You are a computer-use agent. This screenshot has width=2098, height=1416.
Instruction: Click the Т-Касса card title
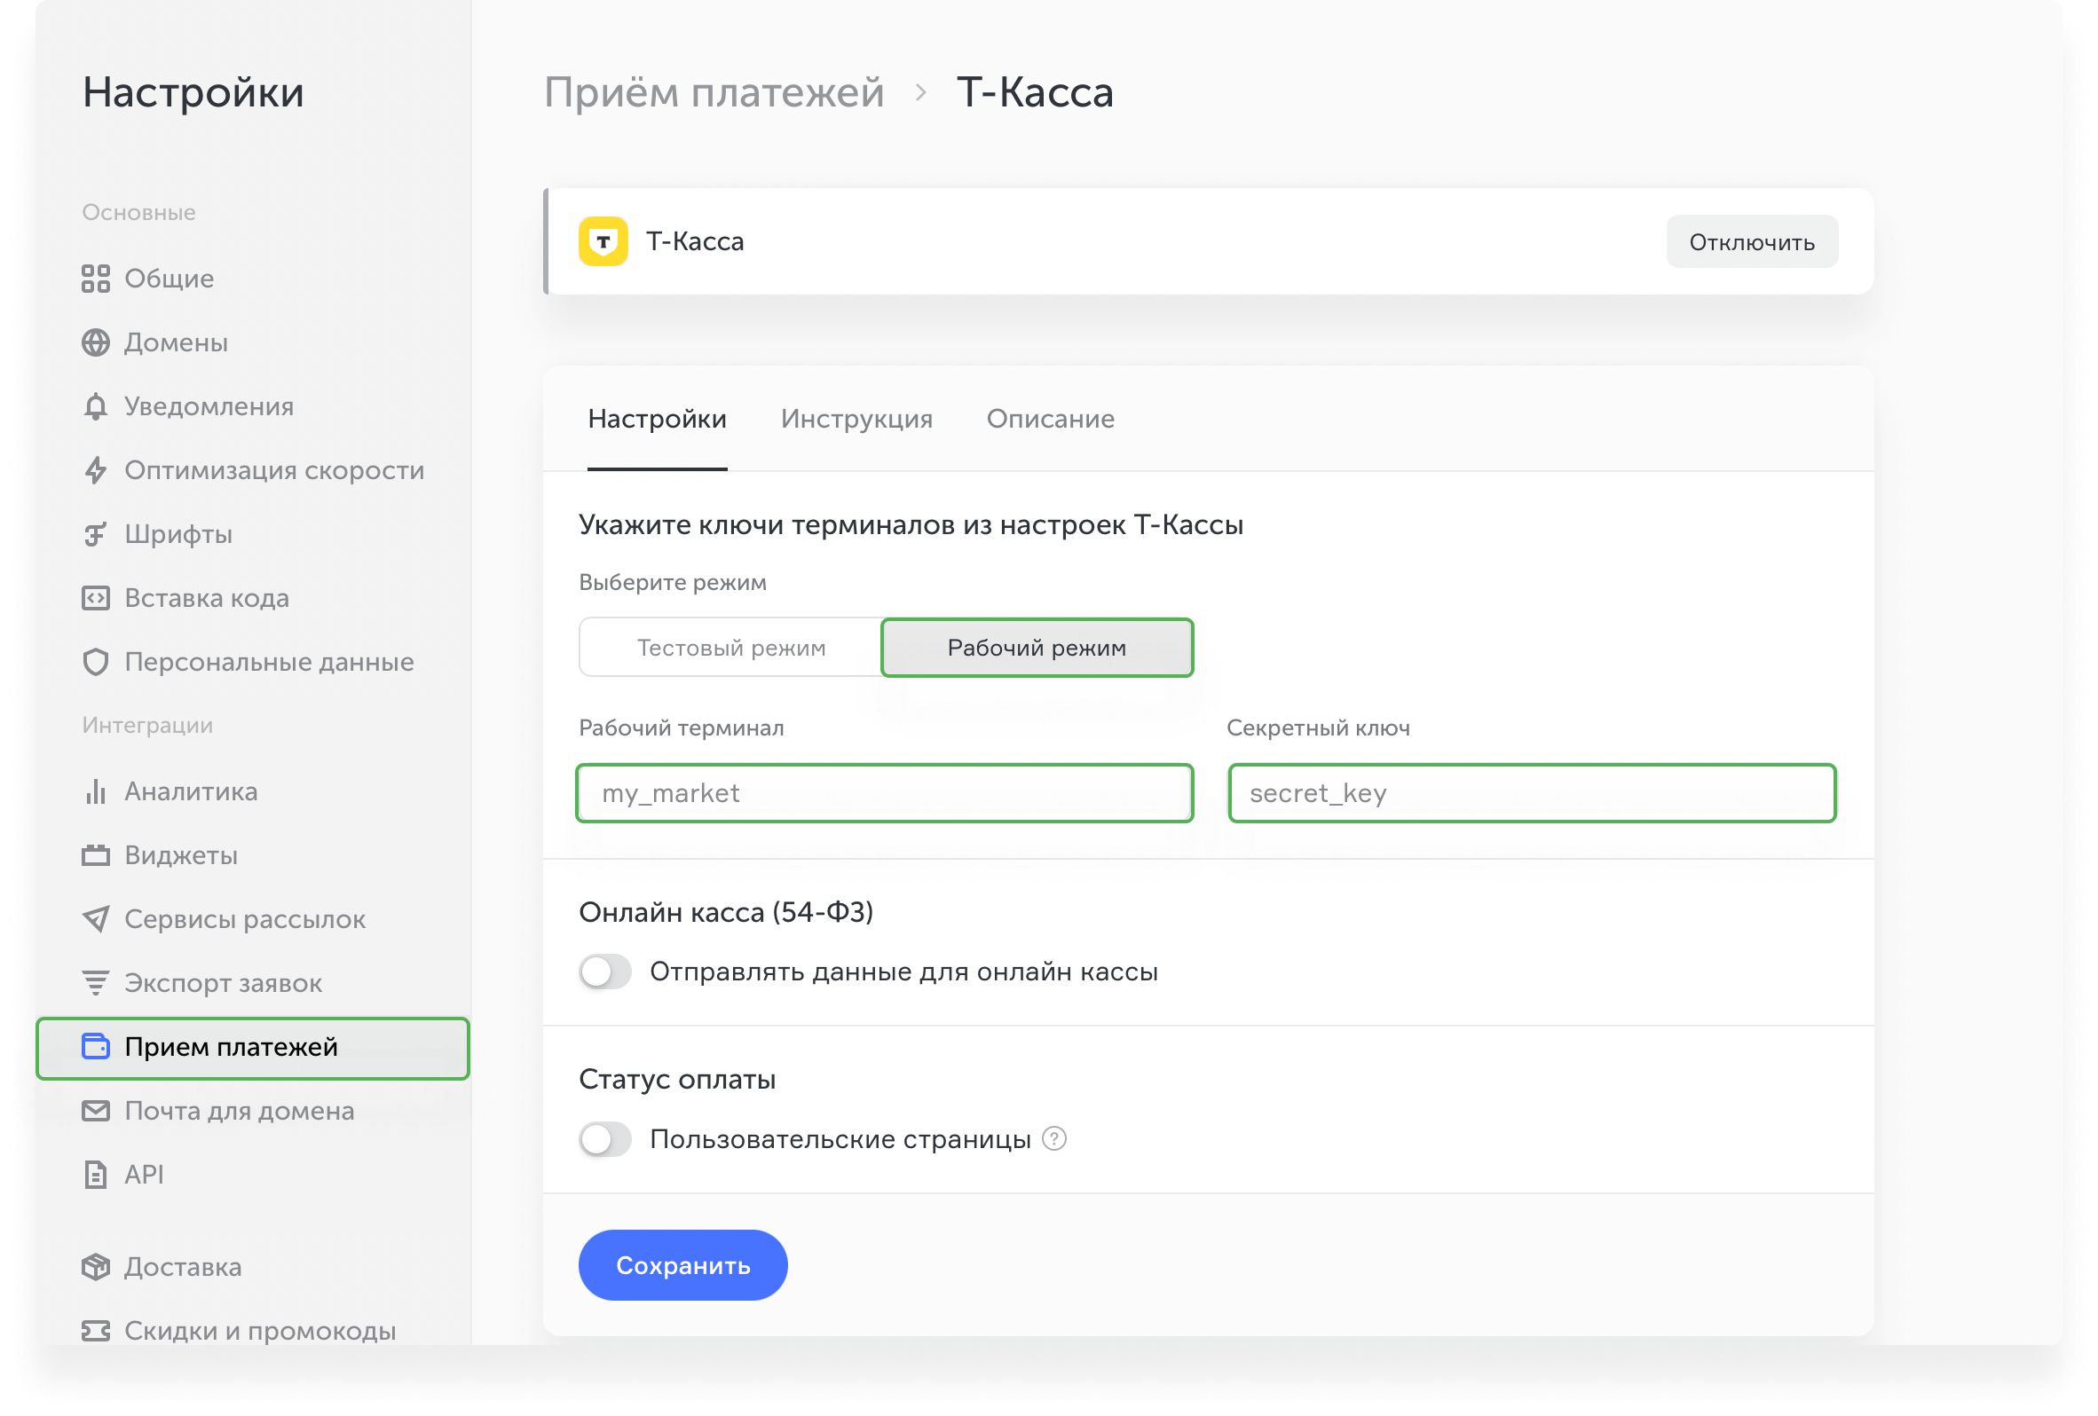pyautogui.click(x=695, y=242)
